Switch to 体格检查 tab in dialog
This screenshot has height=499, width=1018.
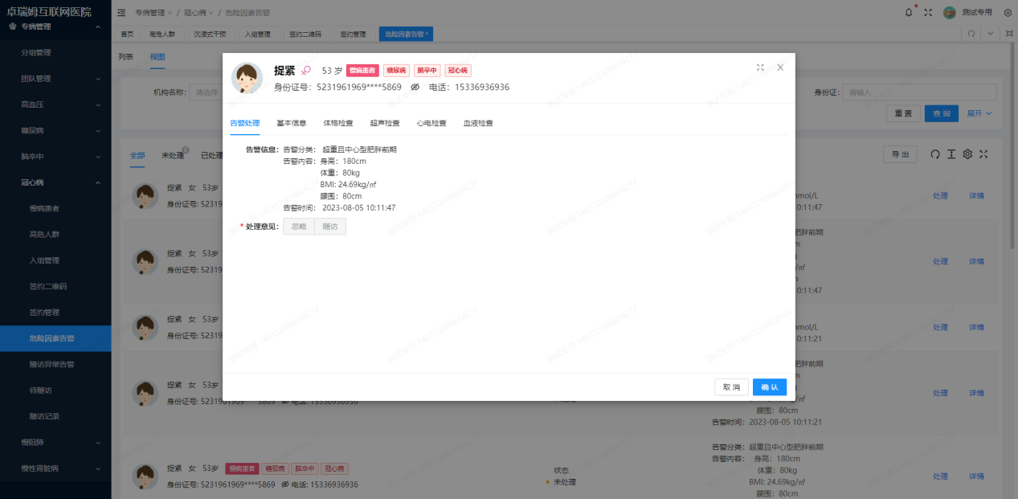pyautogui.click(x=338, y=123)
